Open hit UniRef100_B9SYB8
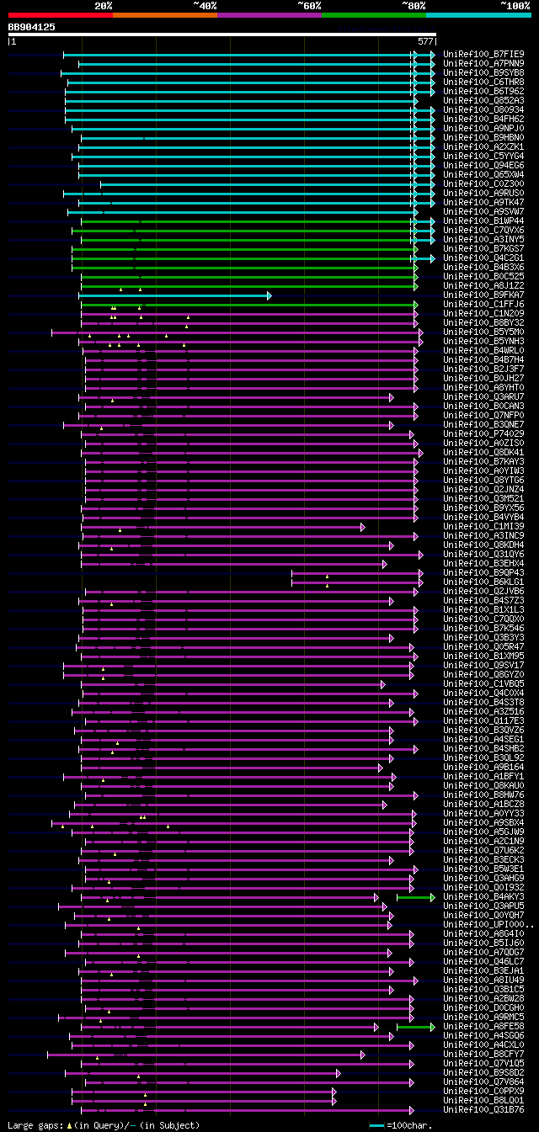The image size is (539, 1132). pyautogui.click(x=483, y=72)
